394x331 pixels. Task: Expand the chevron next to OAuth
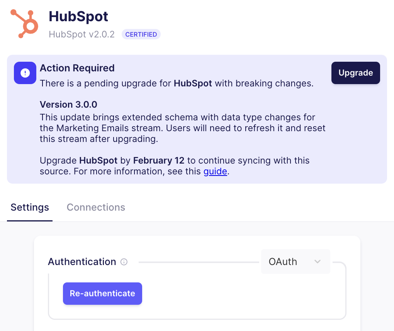[x=318, y=262]
